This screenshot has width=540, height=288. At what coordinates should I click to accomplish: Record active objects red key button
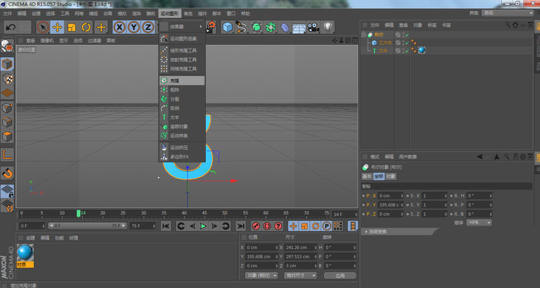pos(255,226)
